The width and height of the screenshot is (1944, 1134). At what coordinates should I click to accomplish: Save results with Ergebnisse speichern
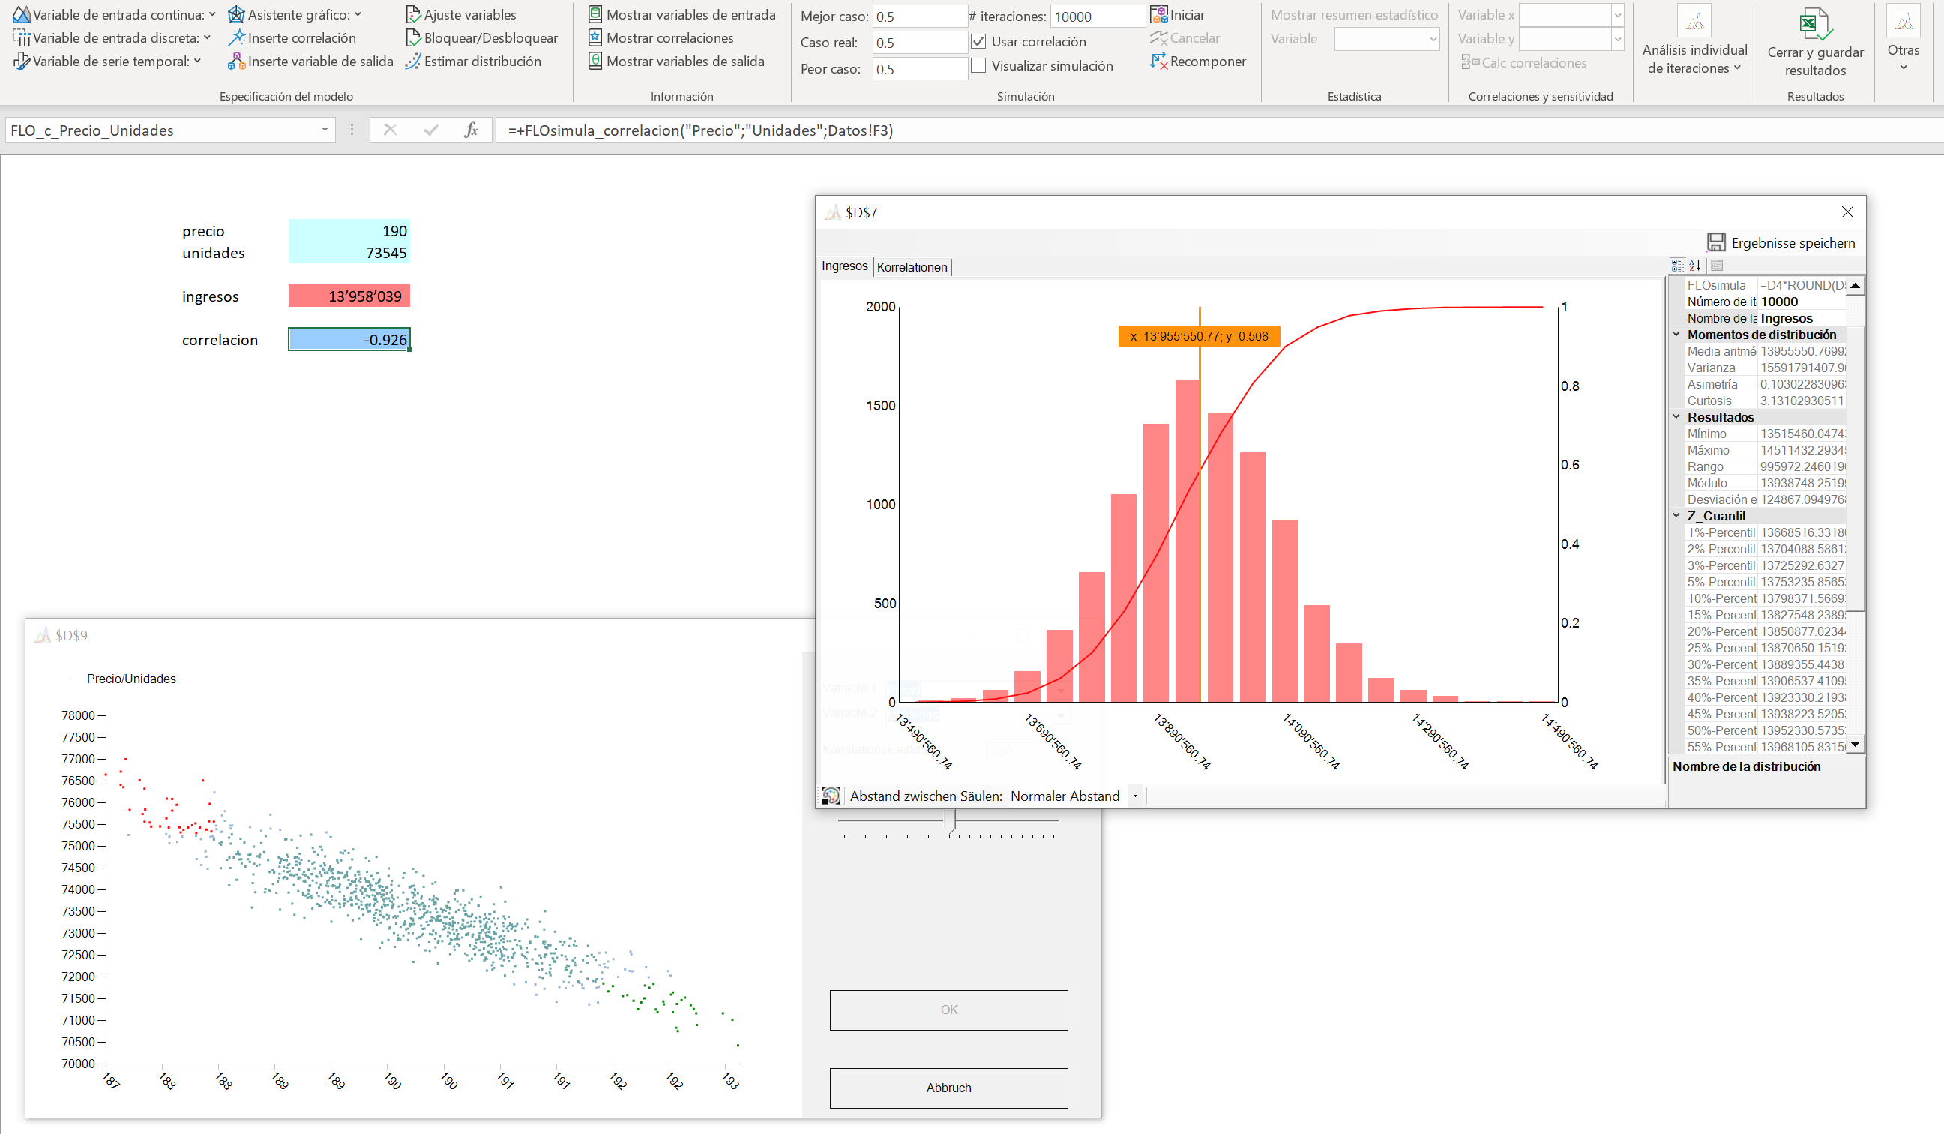point(1781,241)
